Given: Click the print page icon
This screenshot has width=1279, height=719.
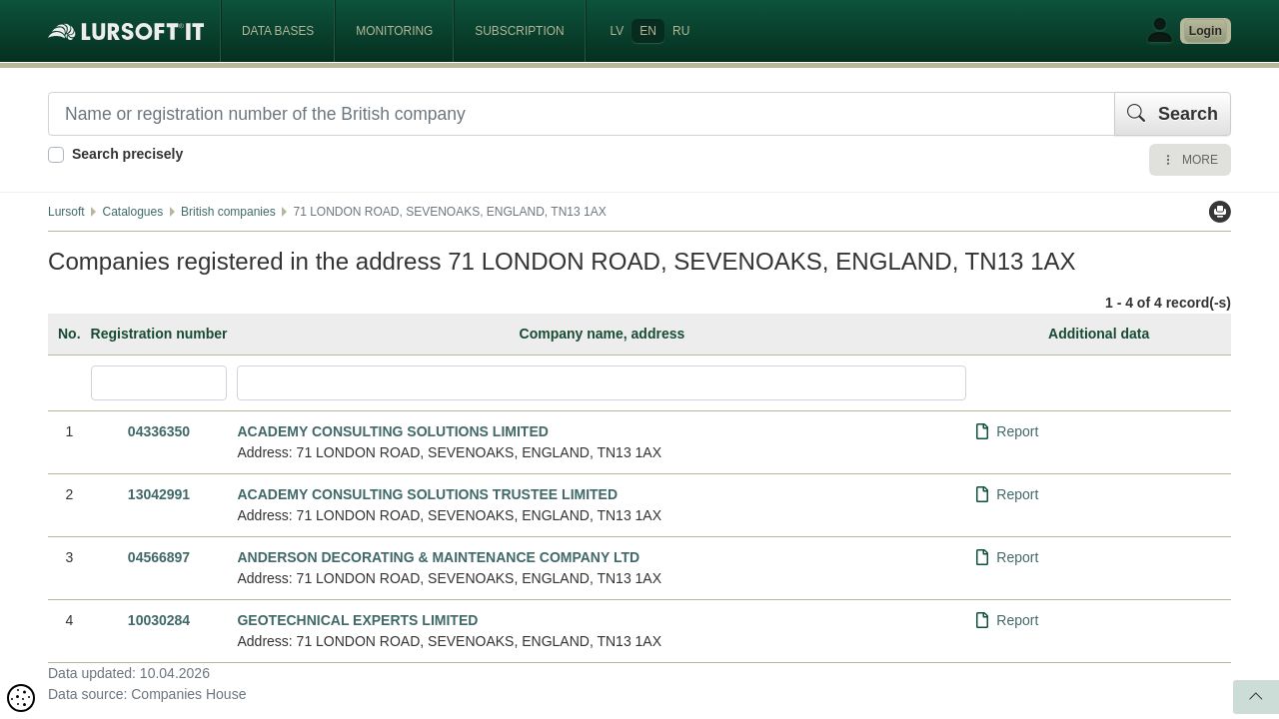Looking at the screenshot, I should [1220, 212].
